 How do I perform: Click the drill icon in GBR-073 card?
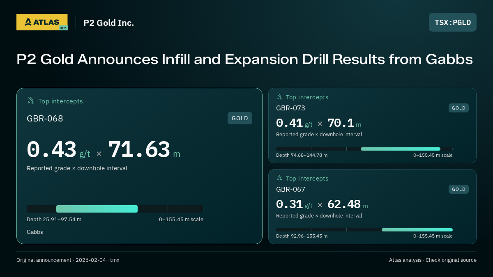tap(279, 97)
